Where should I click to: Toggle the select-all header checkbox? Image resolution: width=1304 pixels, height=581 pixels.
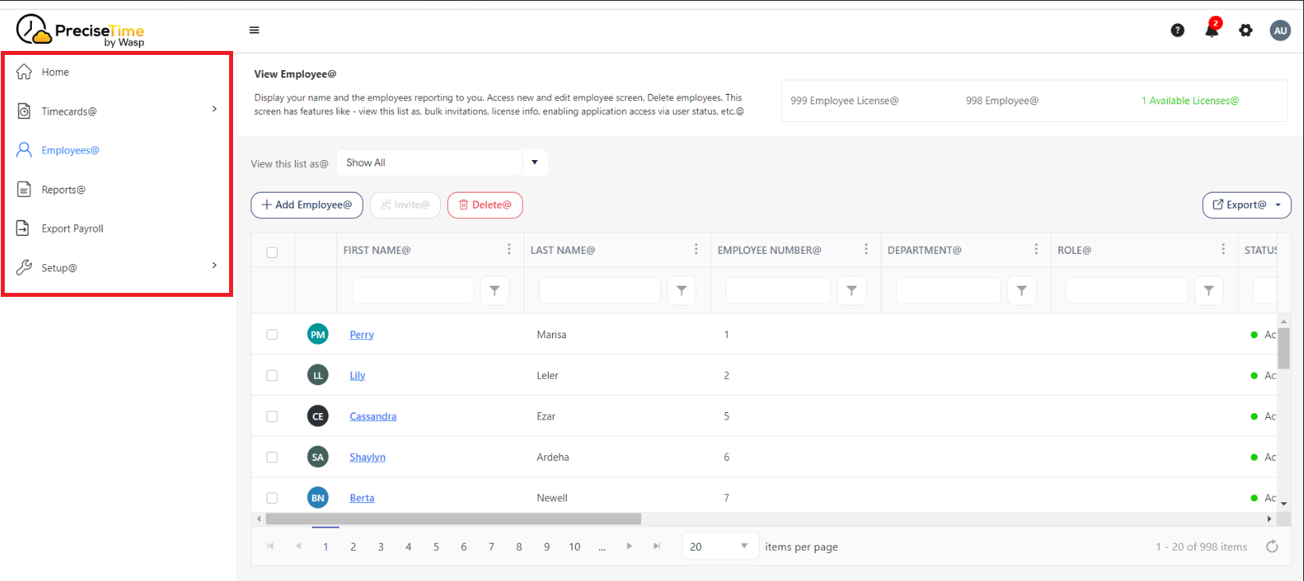pos(272,252)
